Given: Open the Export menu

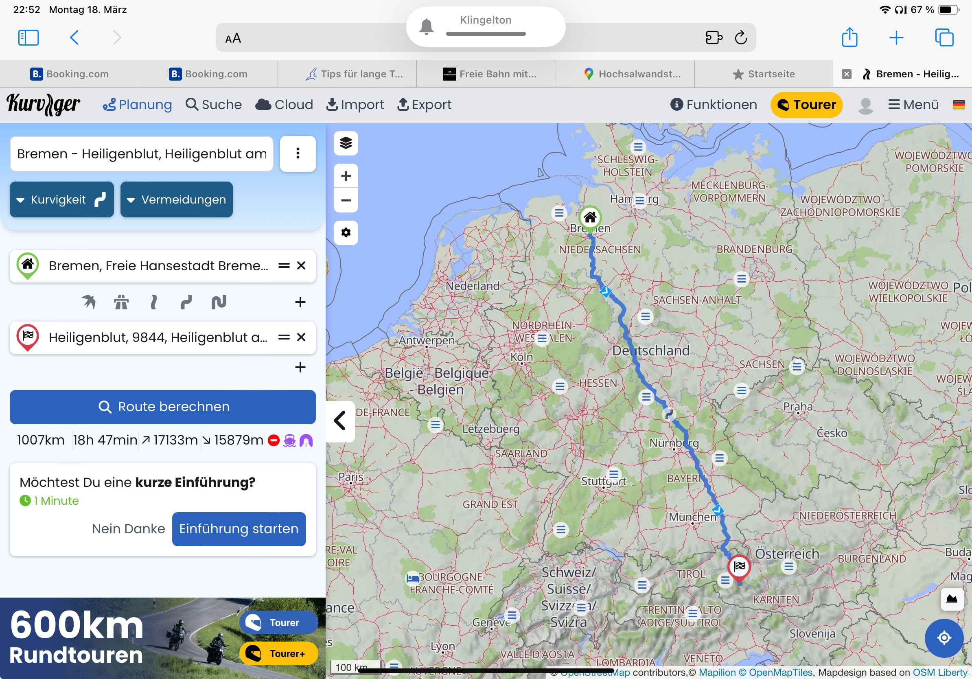Looking at the screenshot, I should pyautogui.click(x=424, y=105).
